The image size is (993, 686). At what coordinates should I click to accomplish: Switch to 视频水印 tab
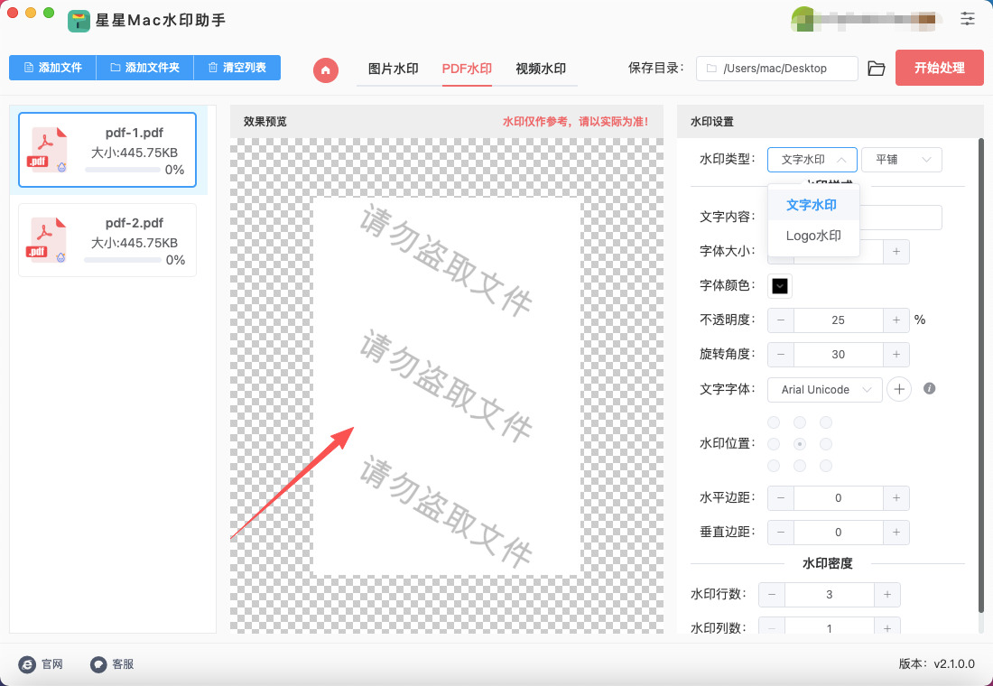540,69
